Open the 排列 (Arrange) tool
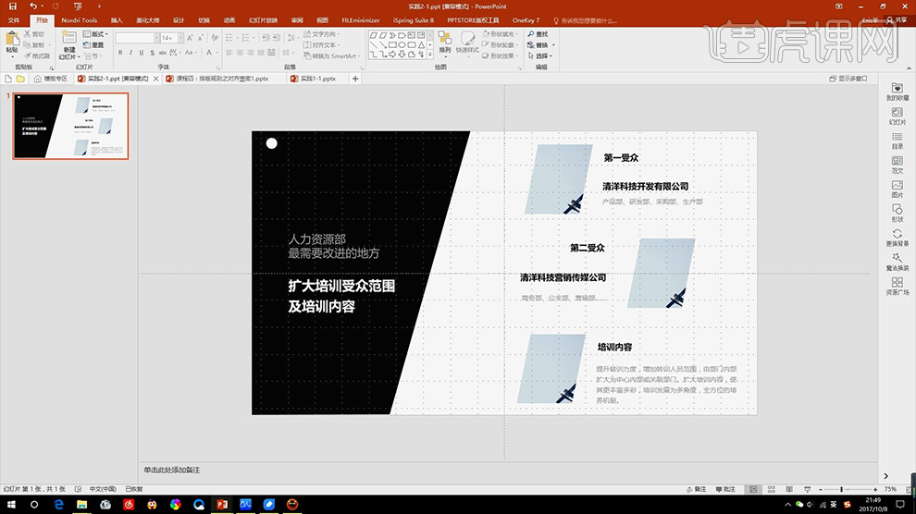The height and width of the screenshot is (514, 916). point(444,42)
